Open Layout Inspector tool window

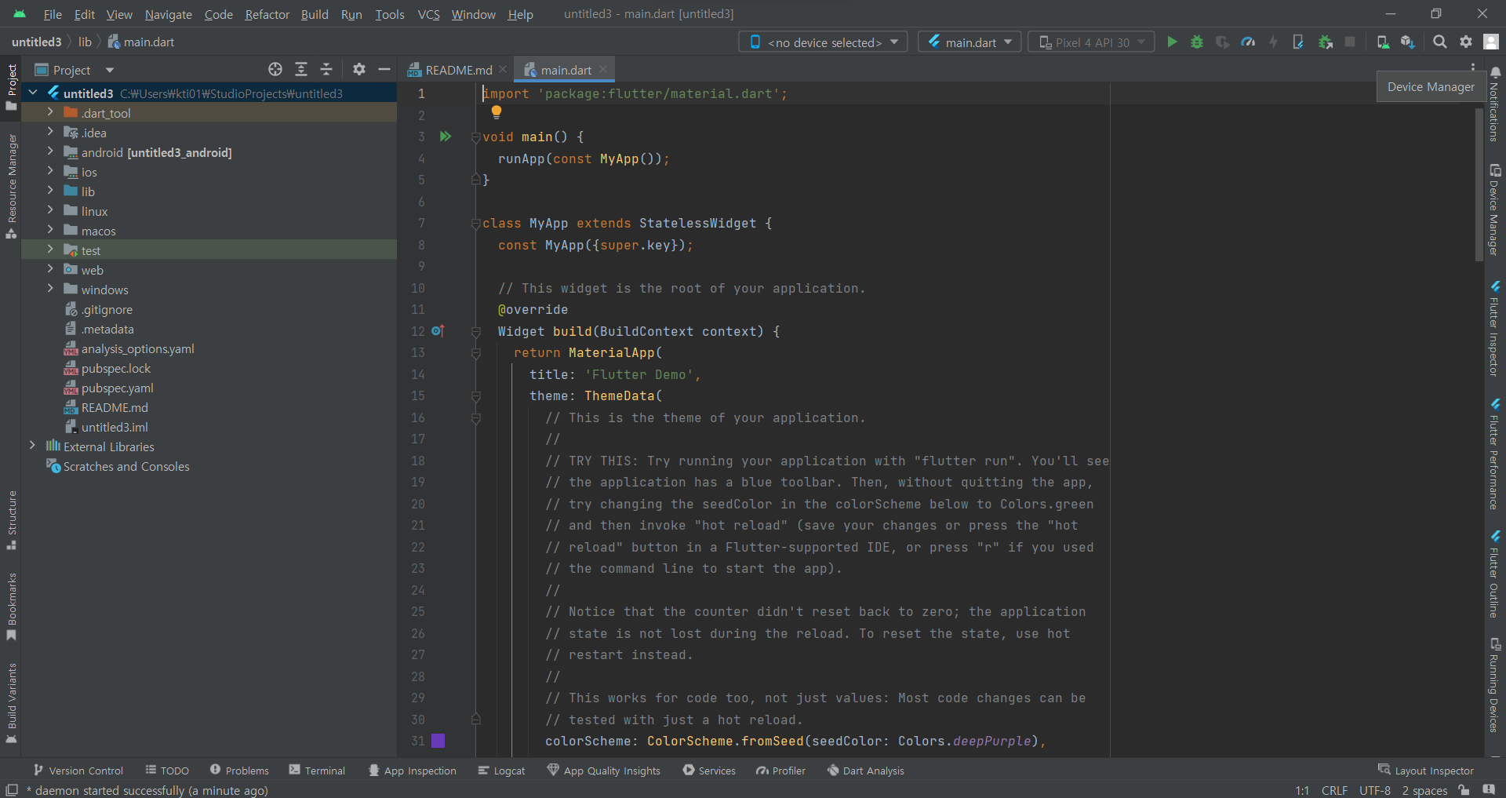1426,771
